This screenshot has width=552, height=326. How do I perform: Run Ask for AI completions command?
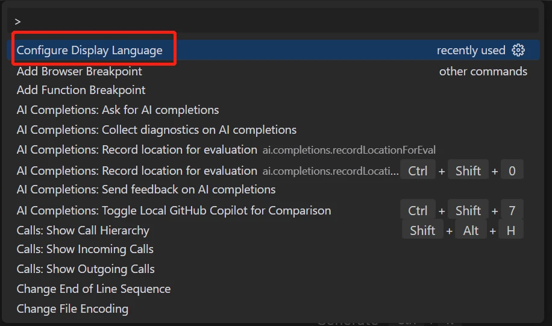pyautogui.click(x=118, y=110)
